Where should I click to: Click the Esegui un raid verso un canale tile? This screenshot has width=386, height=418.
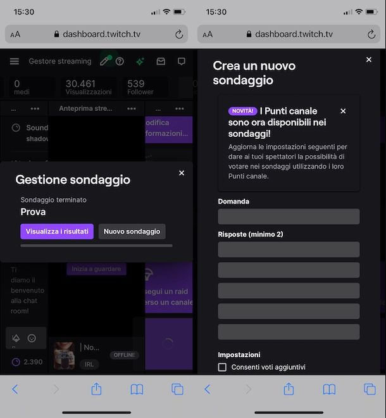(x=169, y=288)
